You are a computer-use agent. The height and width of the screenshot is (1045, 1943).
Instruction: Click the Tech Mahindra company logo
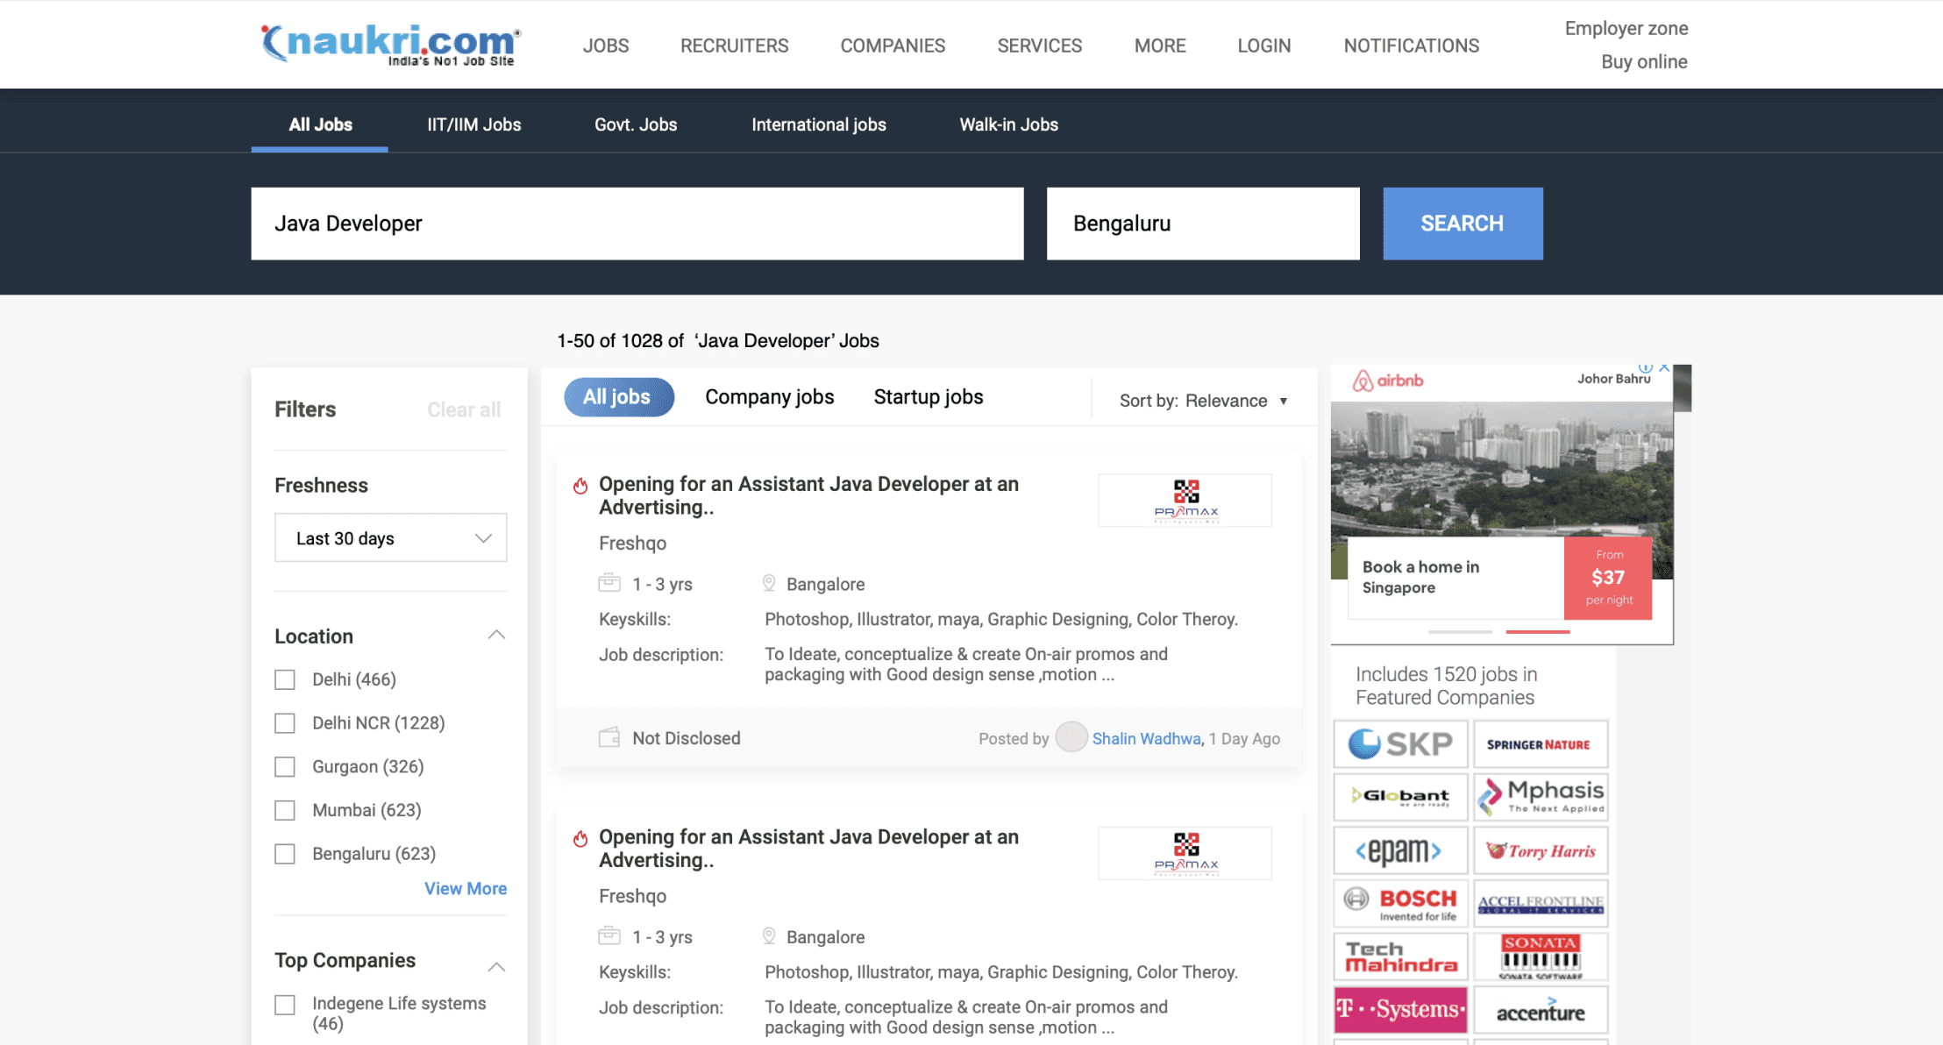pos(1400,956)
